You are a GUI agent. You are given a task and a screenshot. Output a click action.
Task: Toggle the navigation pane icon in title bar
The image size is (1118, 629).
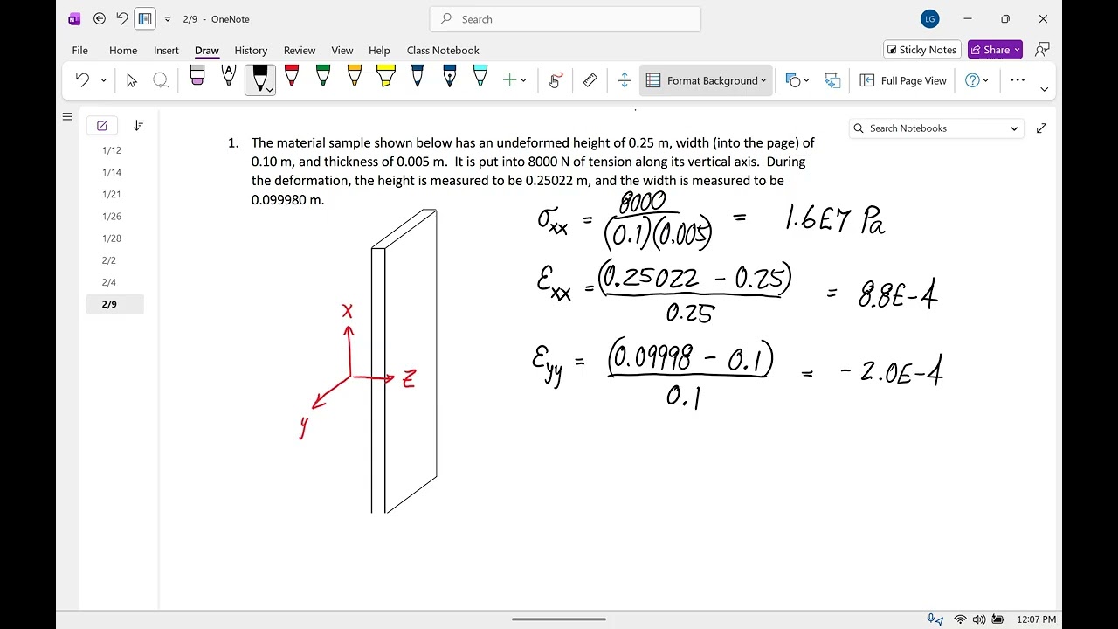145,18
